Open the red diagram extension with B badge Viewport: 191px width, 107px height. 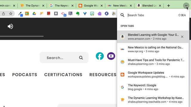coord(64,14)
